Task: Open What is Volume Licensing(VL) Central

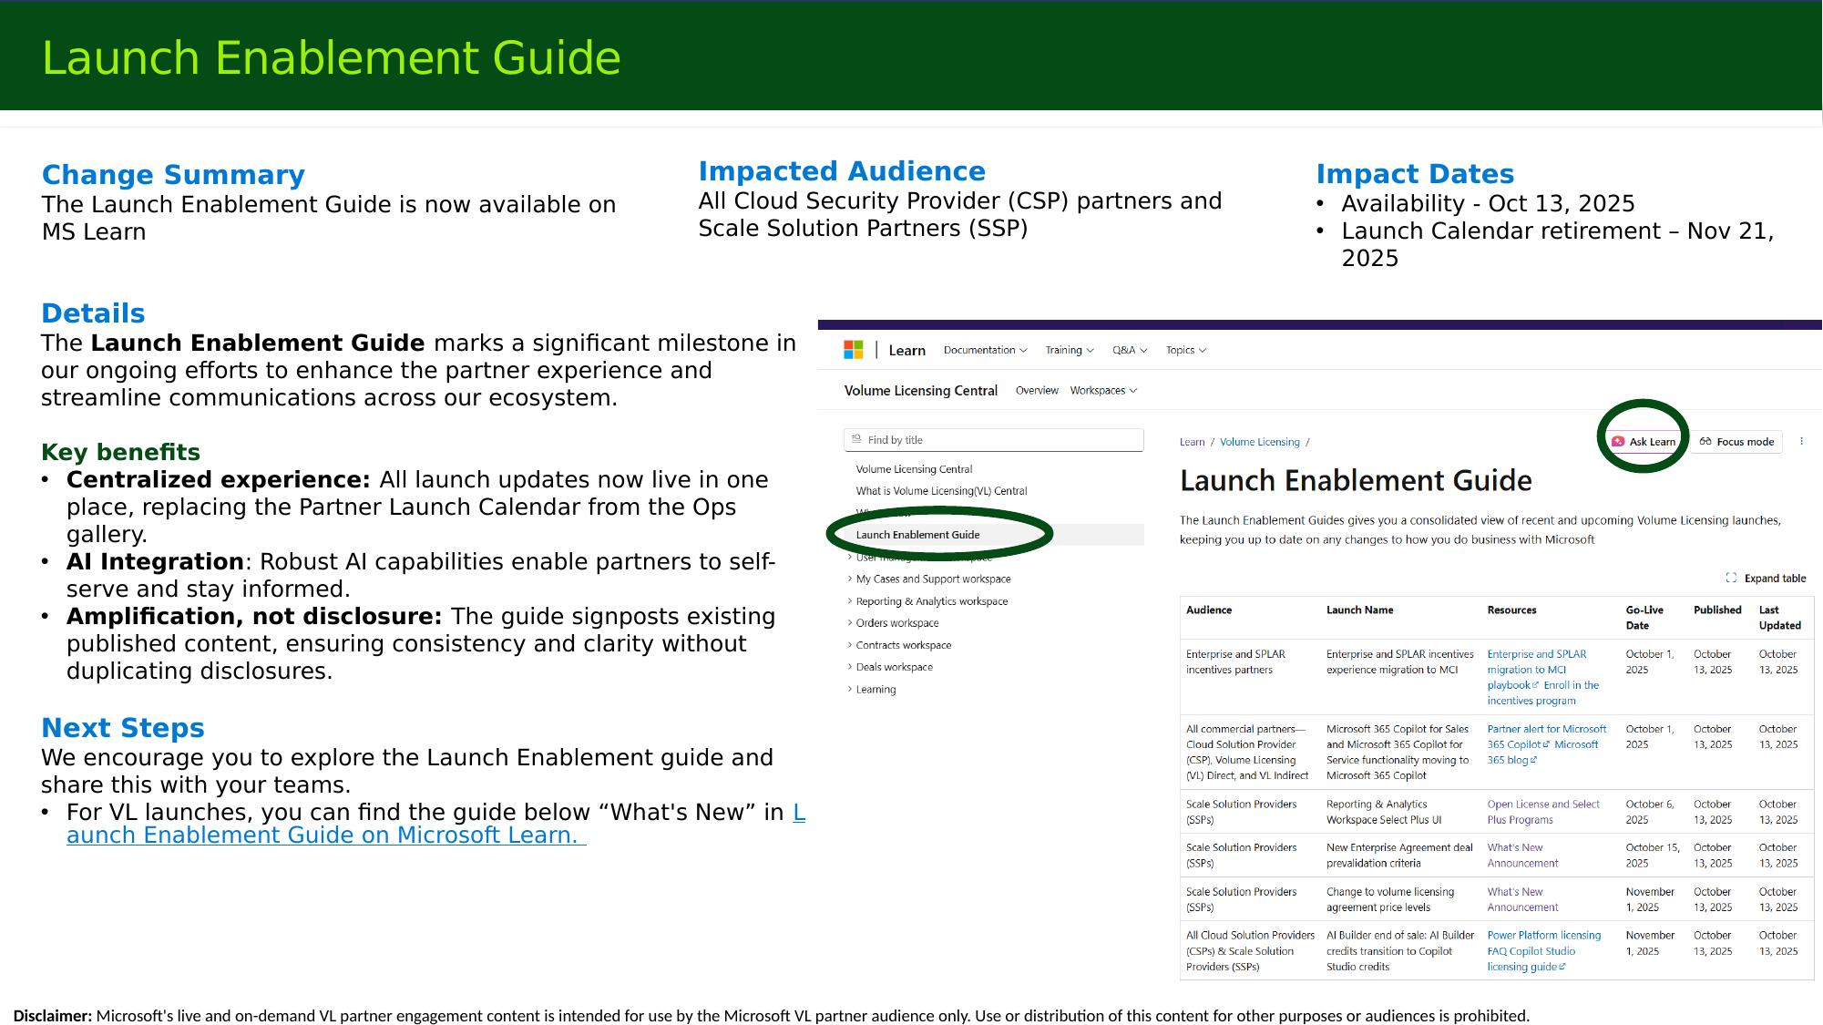Action: (941, 491)
